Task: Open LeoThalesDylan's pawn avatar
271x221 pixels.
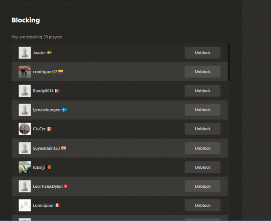Action: coord(25,186)
